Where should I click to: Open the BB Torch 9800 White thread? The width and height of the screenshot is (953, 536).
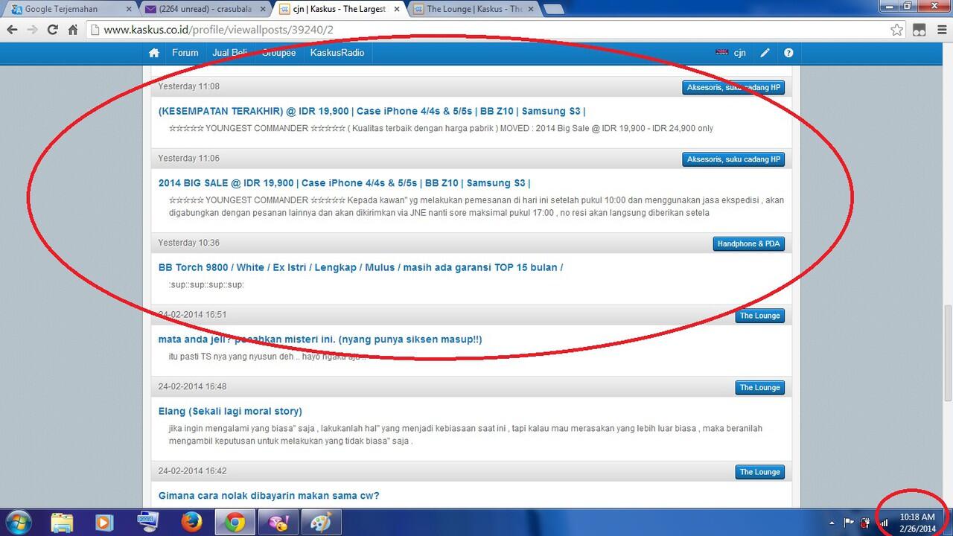pyautogui.click(x=360, y=267)
